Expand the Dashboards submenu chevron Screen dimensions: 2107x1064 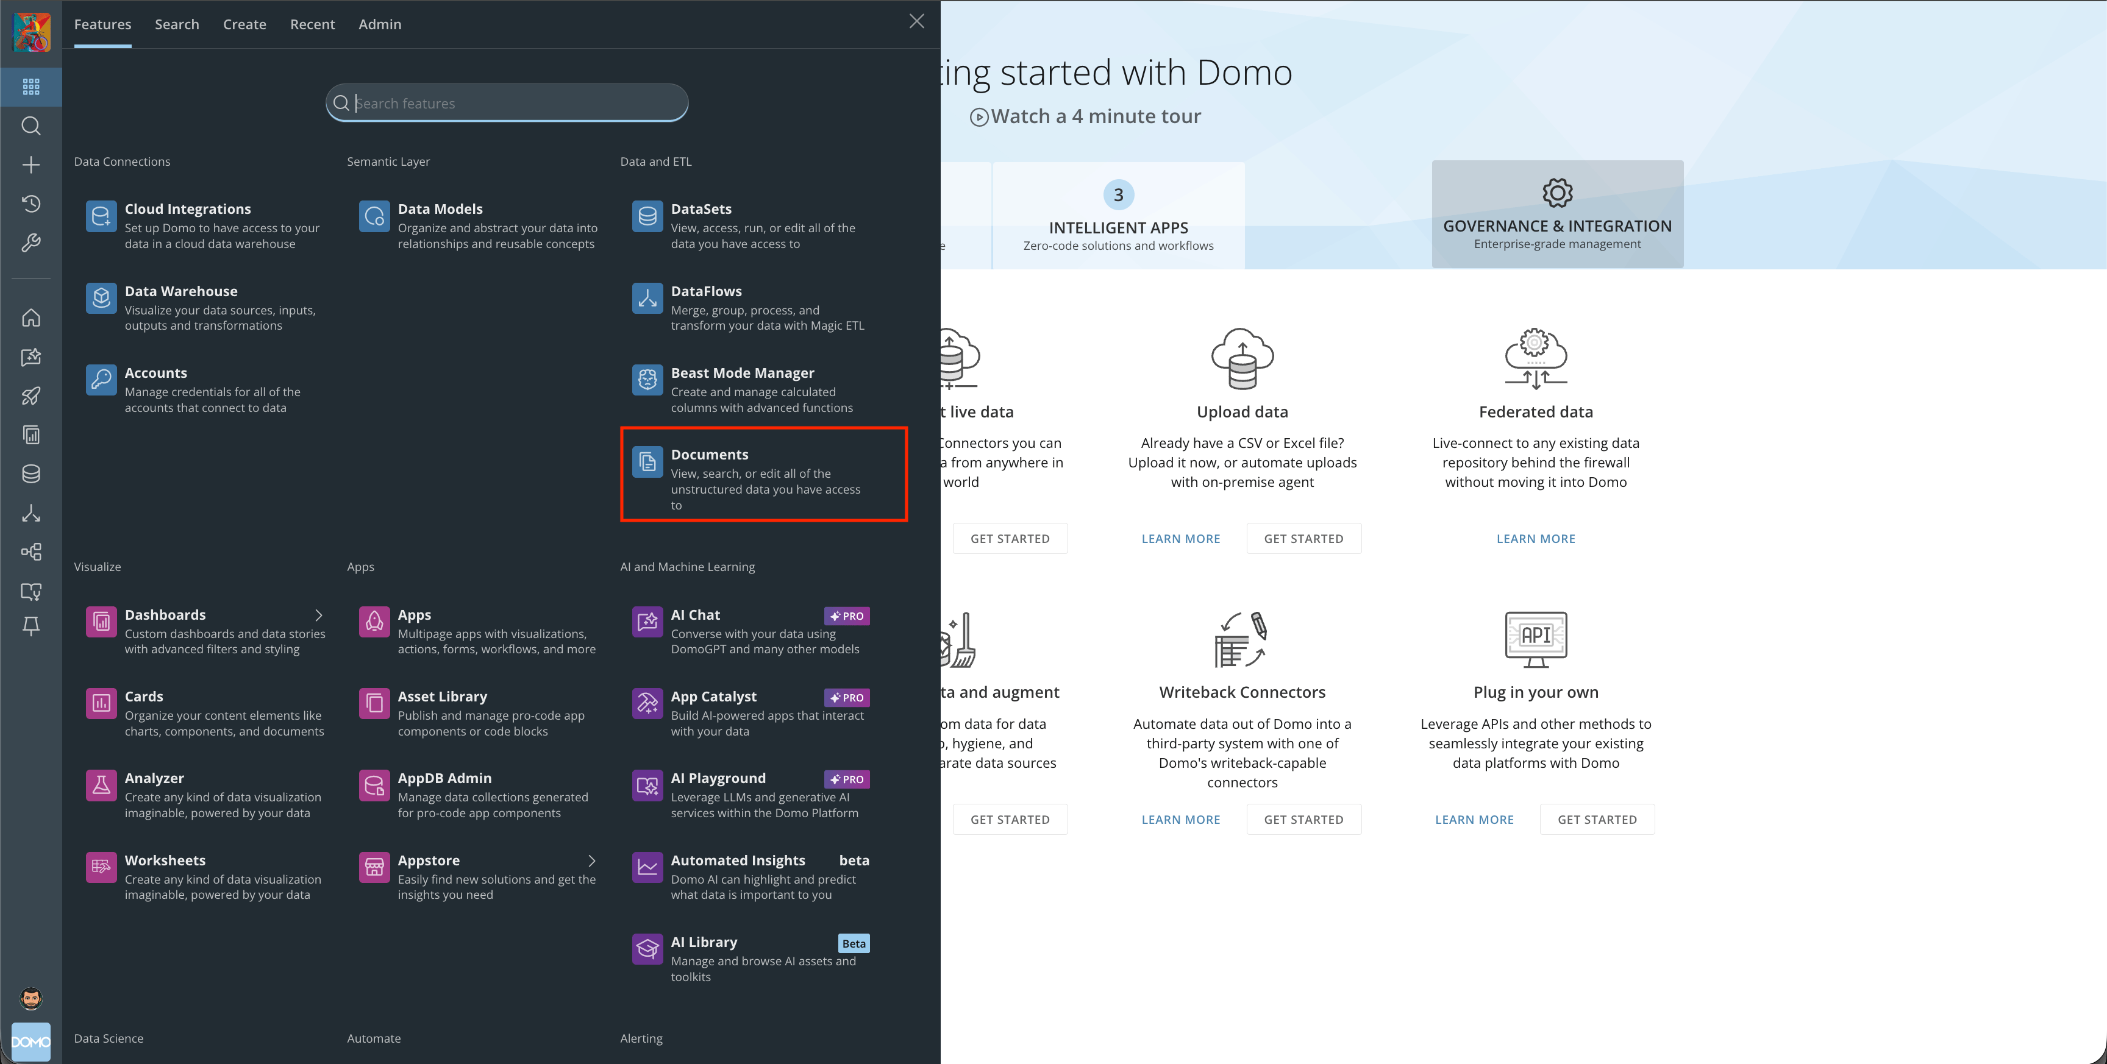pyautogui.click(x=319, y=615)
